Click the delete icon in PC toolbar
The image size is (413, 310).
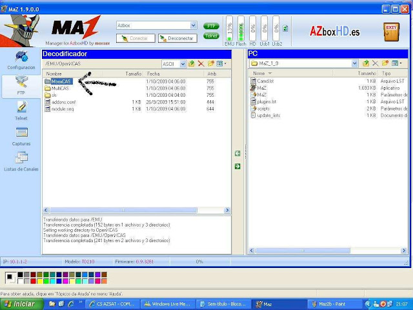[376, 63]
